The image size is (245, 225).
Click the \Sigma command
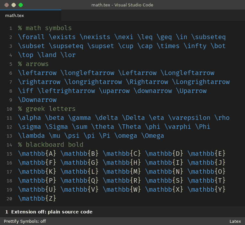56,127
